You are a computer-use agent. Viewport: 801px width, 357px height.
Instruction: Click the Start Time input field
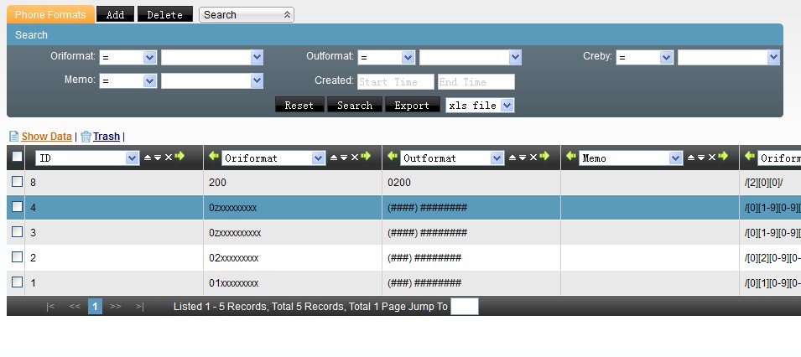(395, 81)
